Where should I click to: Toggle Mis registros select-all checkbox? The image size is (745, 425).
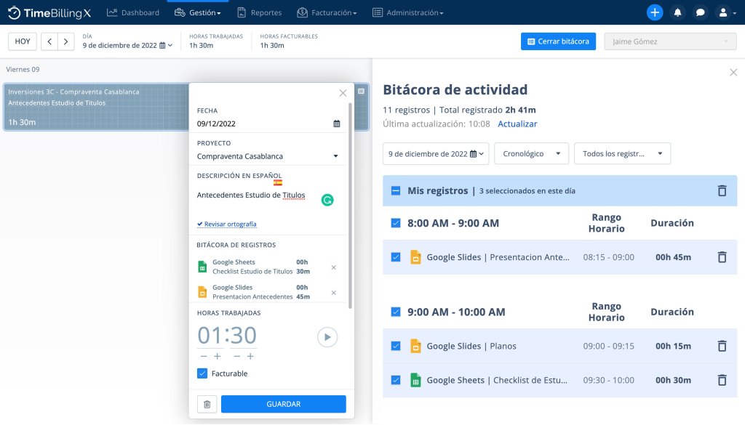tap(396, 190)
